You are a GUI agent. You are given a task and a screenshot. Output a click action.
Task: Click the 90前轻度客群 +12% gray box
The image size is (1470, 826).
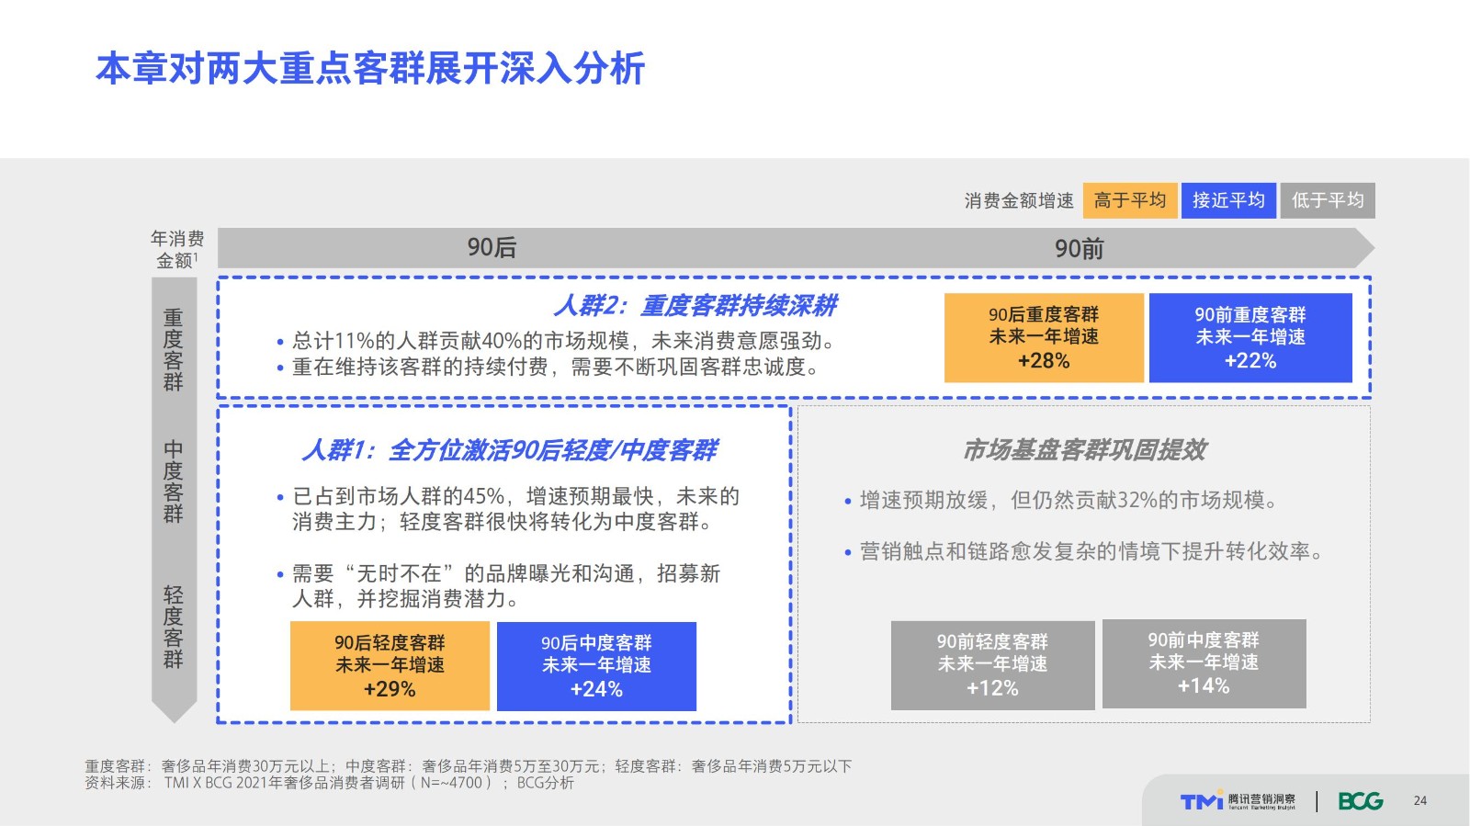click(x=992, y=664)
